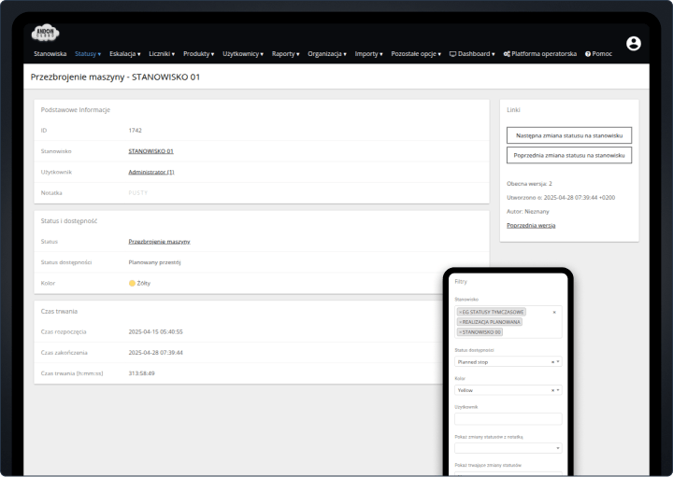Remove the REALIZACJA PLANOWANA tag
The image size is (673, 477).
coord(461,322)
